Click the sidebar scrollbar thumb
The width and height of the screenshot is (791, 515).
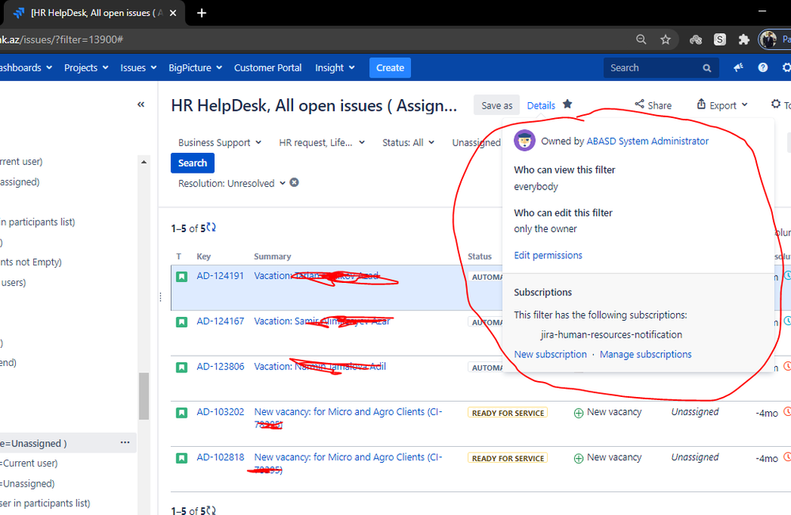point(144,396)
